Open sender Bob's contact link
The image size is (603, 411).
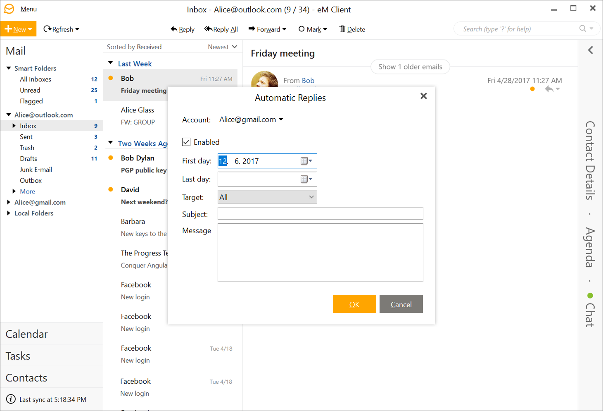point(308,81)
